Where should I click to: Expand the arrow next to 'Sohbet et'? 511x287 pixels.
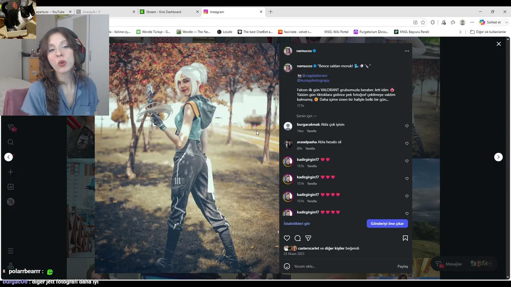click(x=507, y=22)
